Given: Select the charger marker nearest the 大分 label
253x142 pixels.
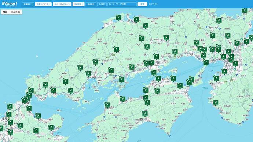Looking at the screenshot, I should (x=51, y=128).
